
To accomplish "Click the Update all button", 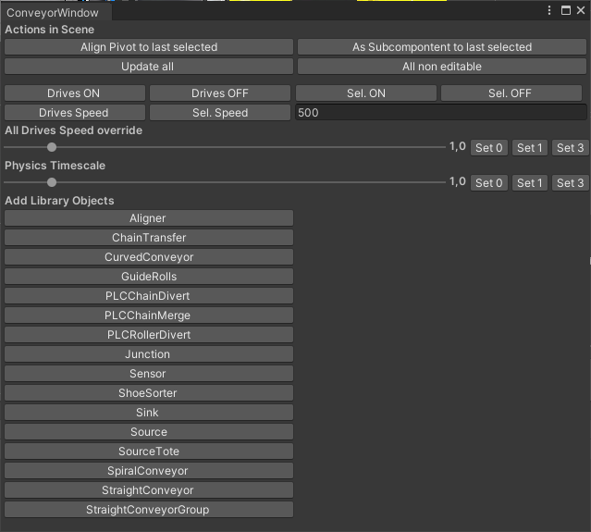I will [x=149, y=67].
